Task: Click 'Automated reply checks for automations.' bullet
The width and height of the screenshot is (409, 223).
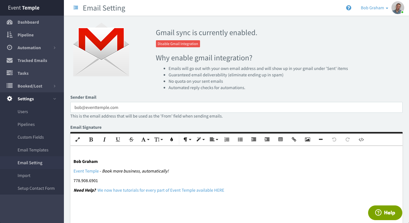Action: point(207,88)
